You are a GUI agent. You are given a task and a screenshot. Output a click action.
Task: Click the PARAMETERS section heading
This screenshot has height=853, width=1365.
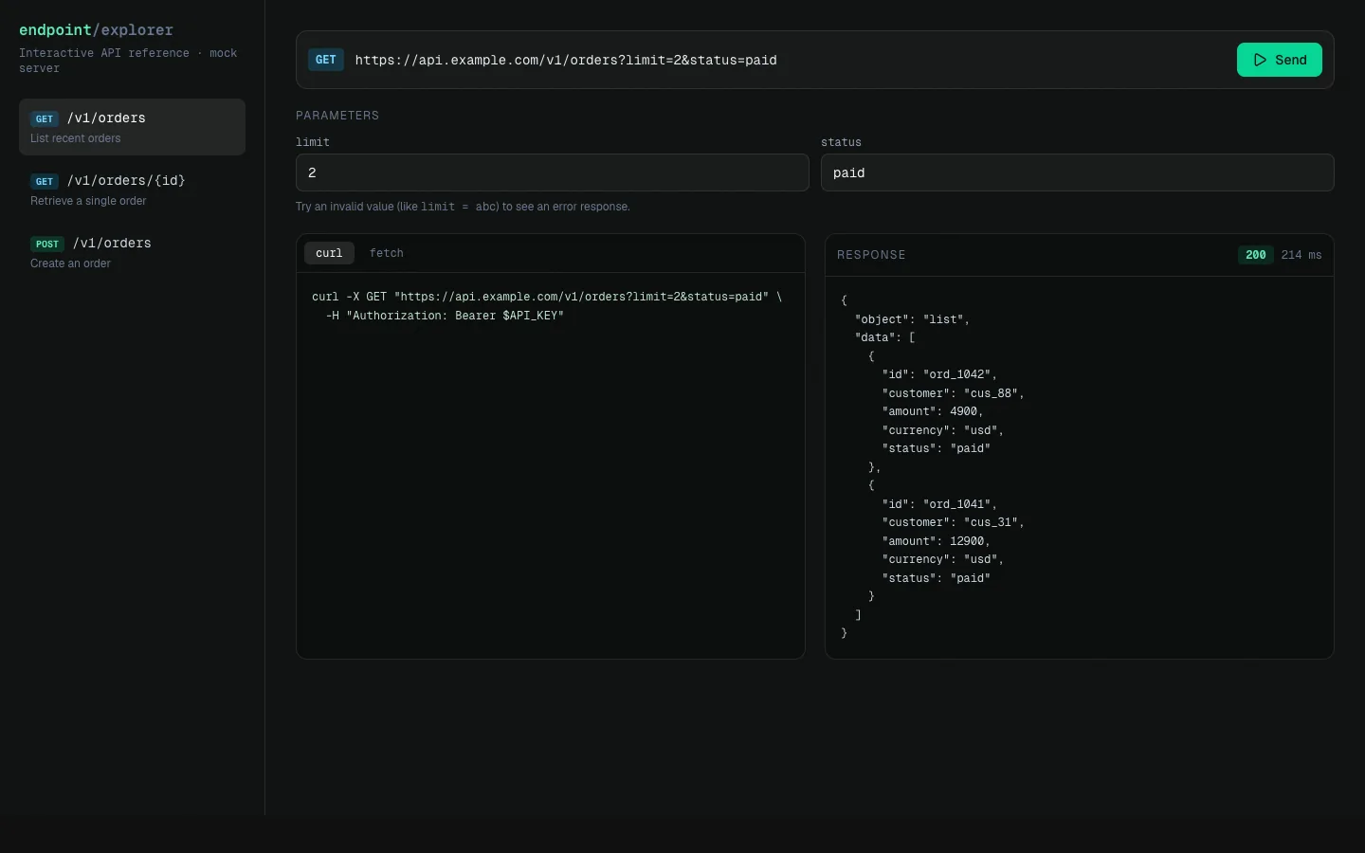pos(337,116)
